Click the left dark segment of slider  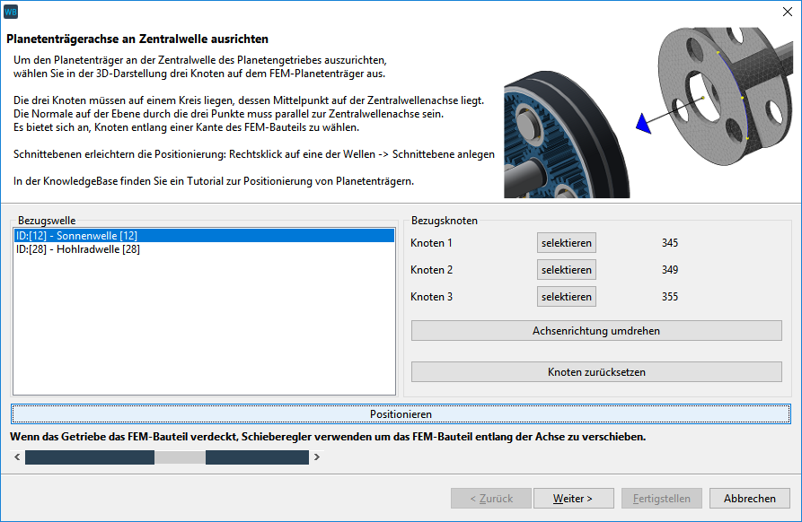90,457
